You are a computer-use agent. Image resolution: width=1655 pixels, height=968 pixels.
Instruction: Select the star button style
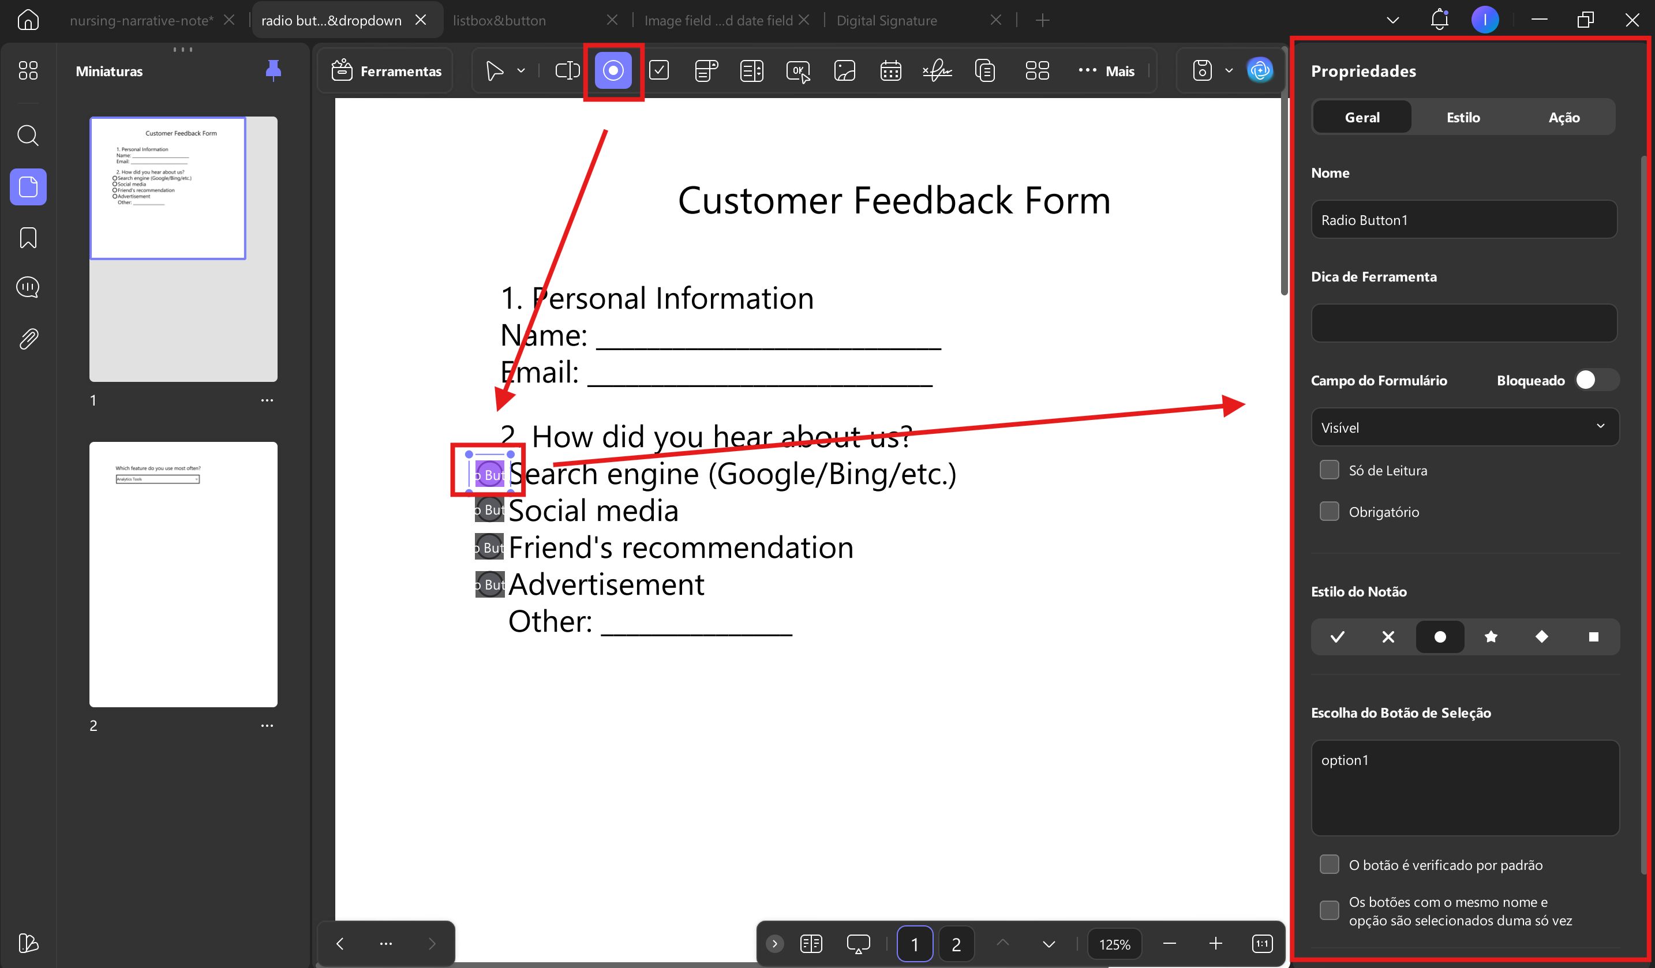1491,636
